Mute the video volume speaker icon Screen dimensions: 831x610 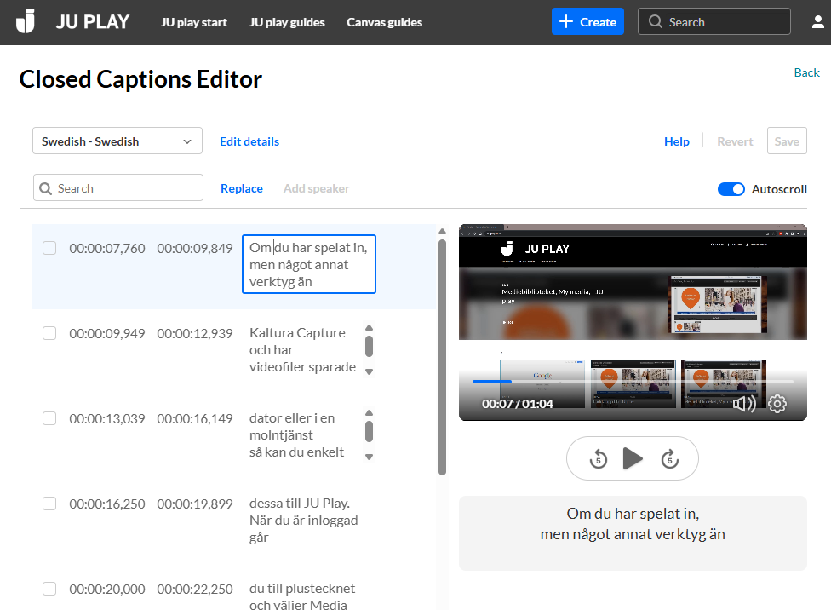point(743,404)
